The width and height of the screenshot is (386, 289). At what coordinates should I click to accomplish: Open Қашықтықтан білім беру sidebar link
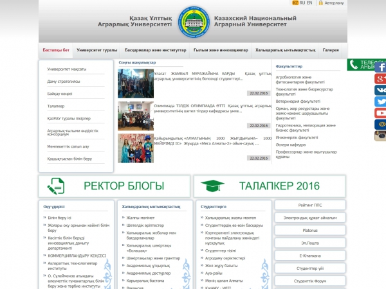(69, 159)
